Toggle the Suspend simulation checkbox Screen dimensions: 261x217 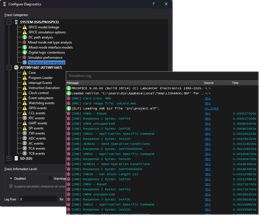point(11,186)
